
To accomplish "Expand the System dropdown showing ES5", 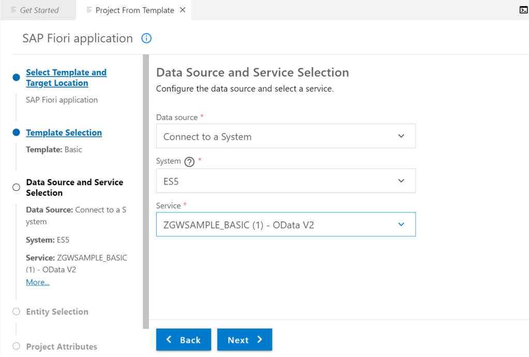I will (x=285, y=181).
